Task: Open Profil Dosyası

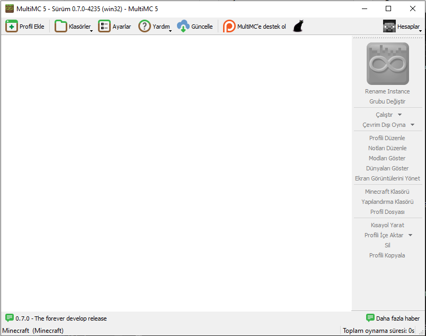Action: 387,212
